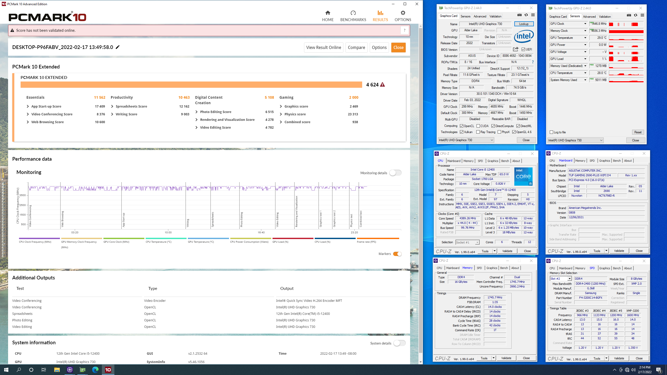Switch to CPU-Z taskbar icon
The height and width of the screenshot is (375, 667).
point(70,370)
